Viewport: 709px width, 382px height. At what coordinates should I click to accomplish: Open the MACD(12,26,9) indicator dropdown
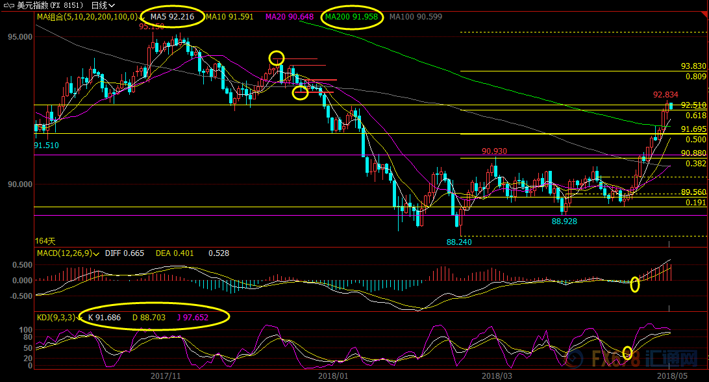point(95,253)
